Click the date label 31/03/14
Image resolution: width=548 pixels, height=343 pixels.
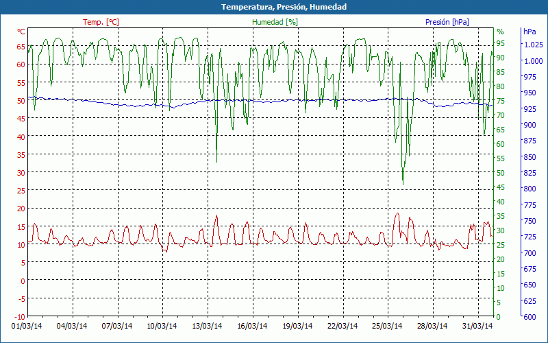477,326
